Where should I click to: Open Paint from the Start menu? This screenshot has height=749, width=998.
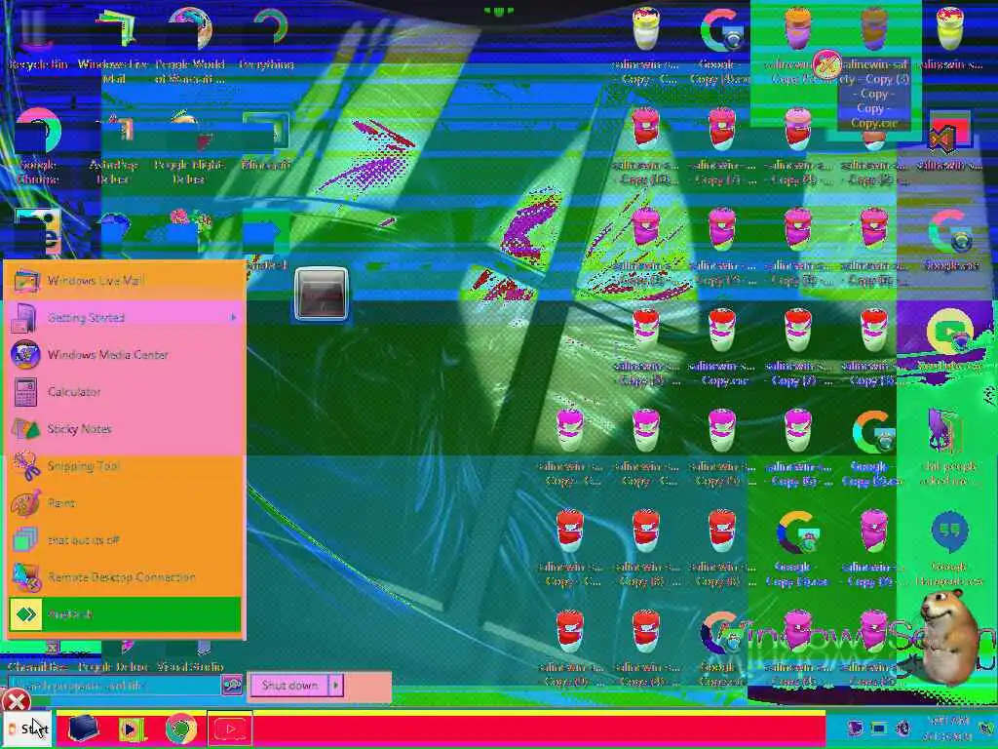125,503
